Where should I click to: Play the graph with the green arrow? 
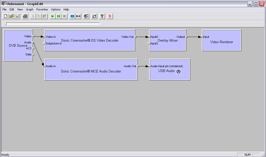coord(53,16)
